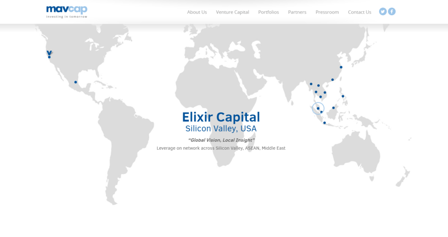Click the investing in tomorrow tagline

[x=67, y=17]
